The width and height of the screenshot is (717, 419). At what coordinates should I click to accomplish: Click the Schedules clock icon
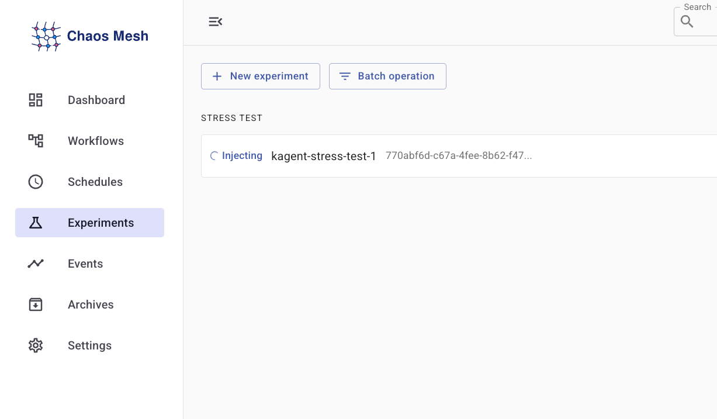pos(36,182)
